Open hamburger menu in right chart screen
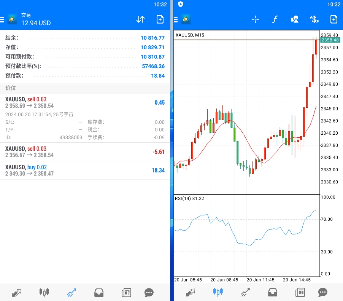Screen dimensions: 343x301 [x=176, y=20]
